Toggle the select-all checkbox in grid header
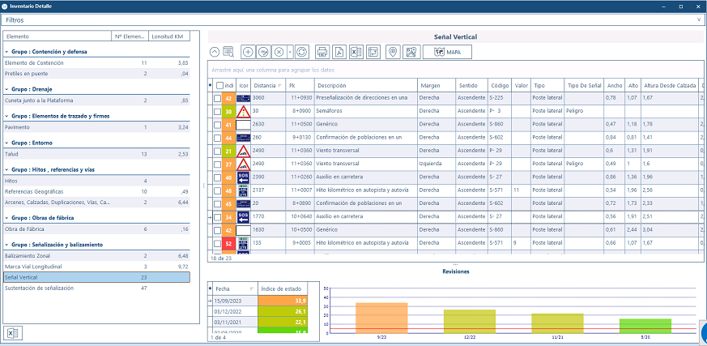 coord(219,85)
